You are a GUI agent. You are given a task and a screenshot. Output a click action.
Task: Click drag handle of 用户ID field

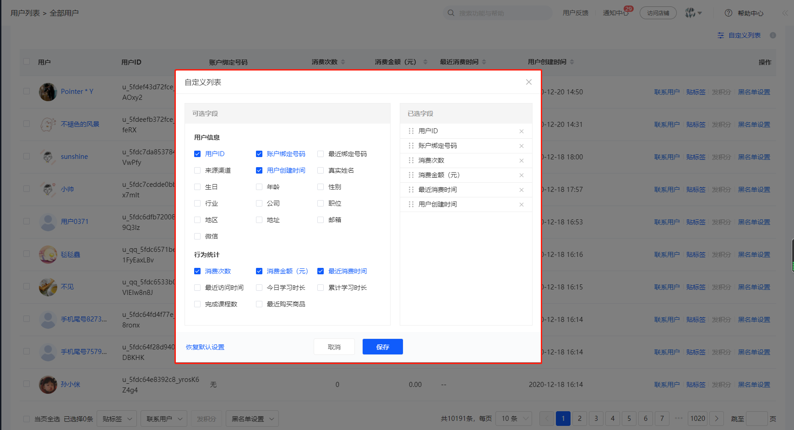click(x=411, y=131)
